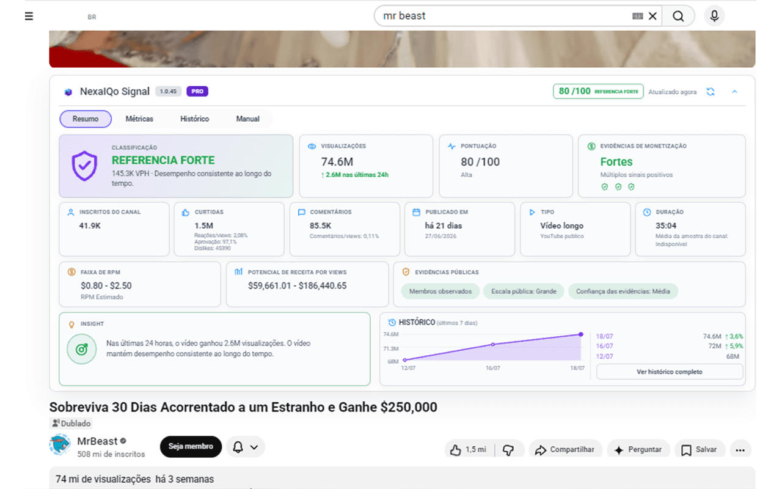Click the on-screen keyboard icon in search box
This screenshot has height=489, width=782.
[638, 17]
